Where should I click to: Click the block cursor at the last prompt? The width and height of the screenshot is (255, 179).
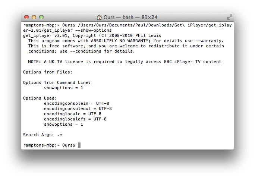pyautogui.click(x=79, y=145)
